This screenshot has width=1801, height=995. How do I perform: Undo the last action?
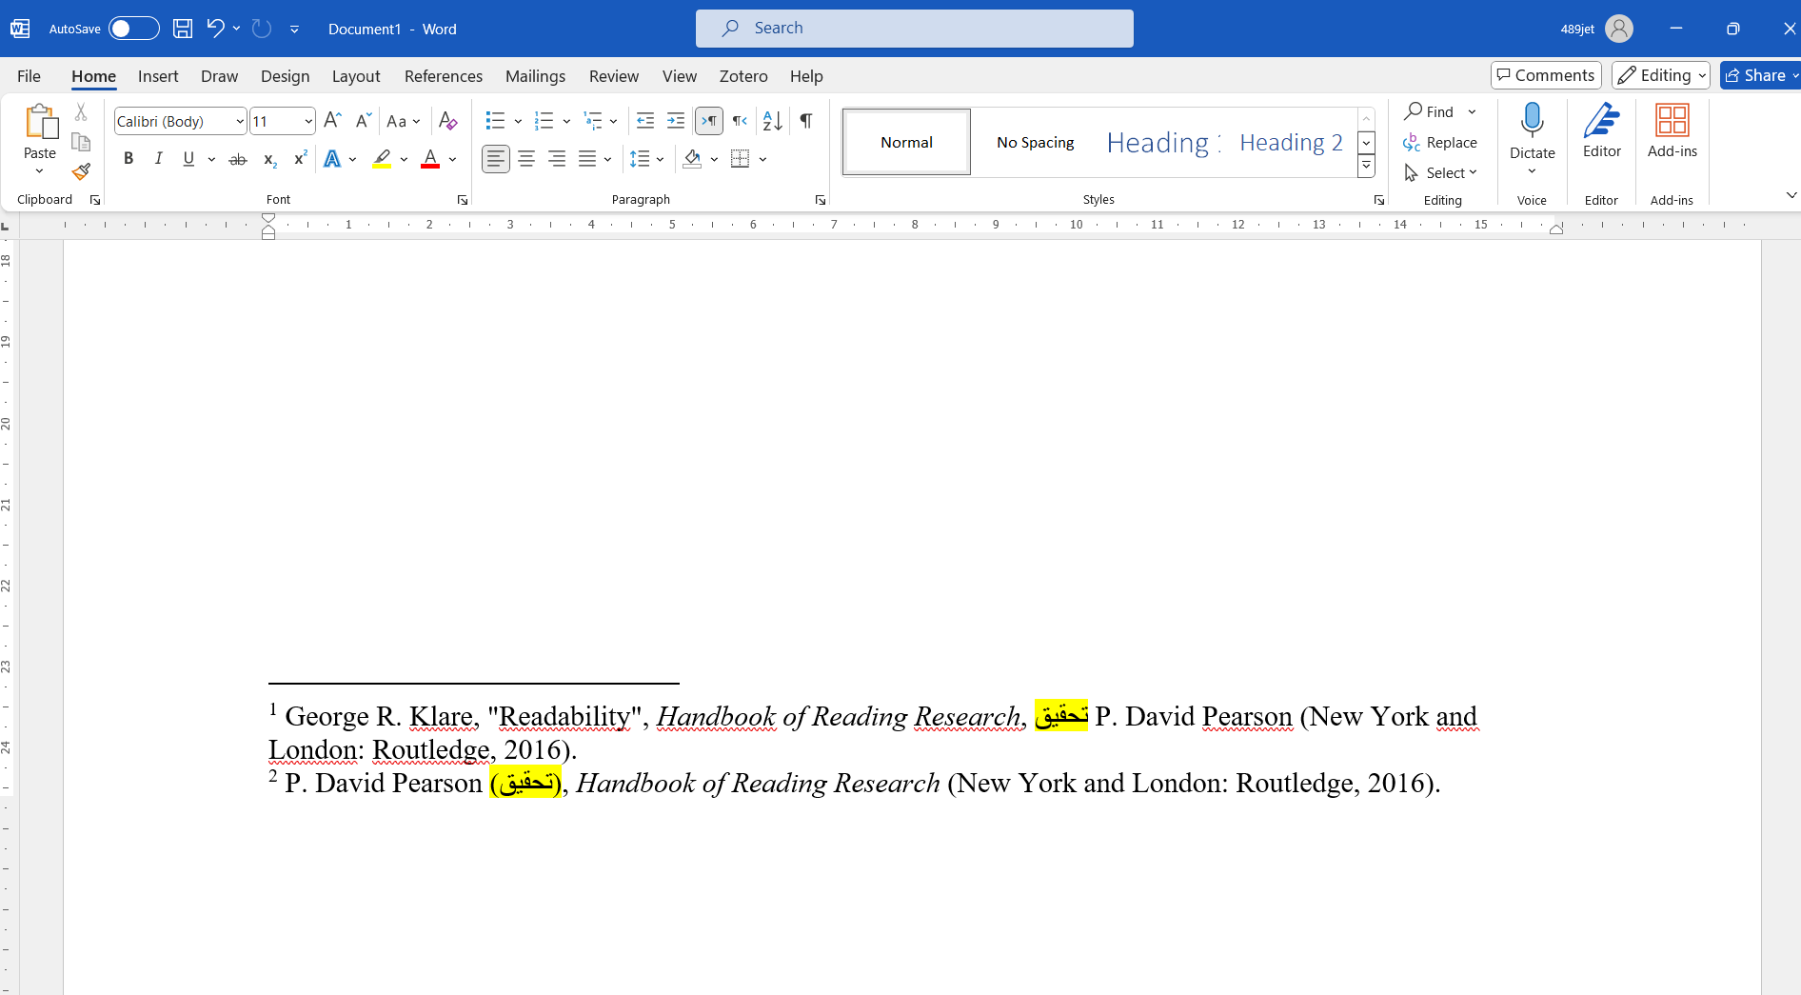coord(215,29)
